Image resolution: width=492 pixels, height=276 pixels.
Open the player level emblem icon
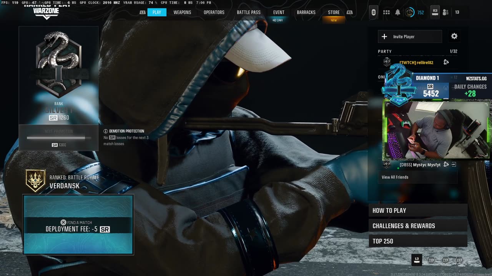[410, 12]
